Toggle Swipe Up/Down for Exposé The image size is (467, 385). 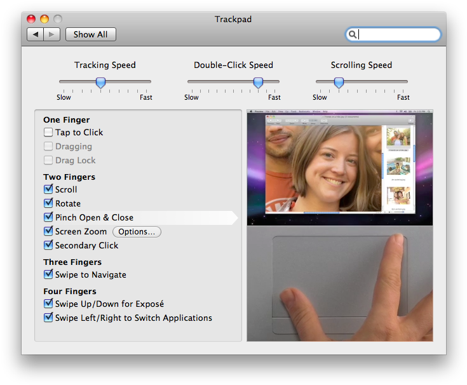(48, 304)
